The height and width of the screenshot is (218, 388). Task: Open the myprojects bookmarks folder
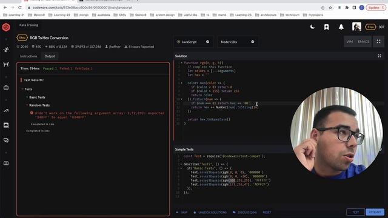313,15
